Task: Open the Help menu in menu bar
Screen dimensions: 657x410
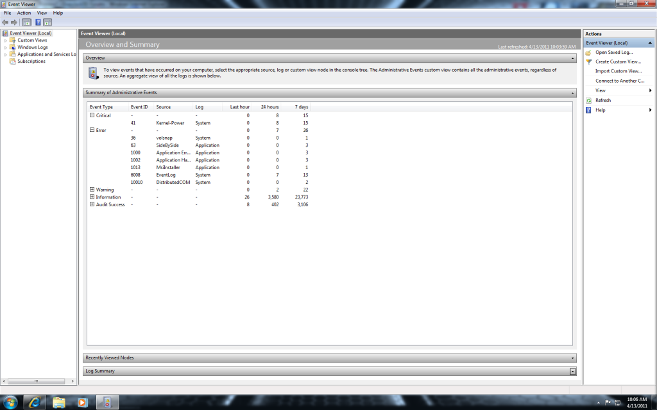Action: click(x=58, y=13)
